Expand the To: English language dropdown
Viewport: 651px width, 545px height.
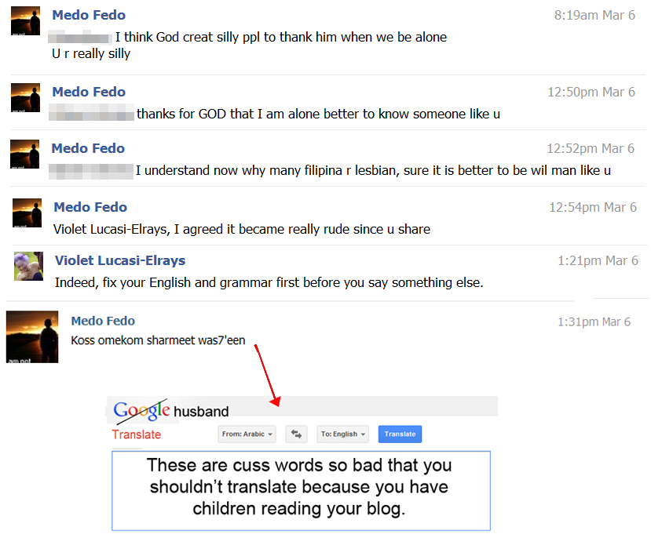[340, 434]
